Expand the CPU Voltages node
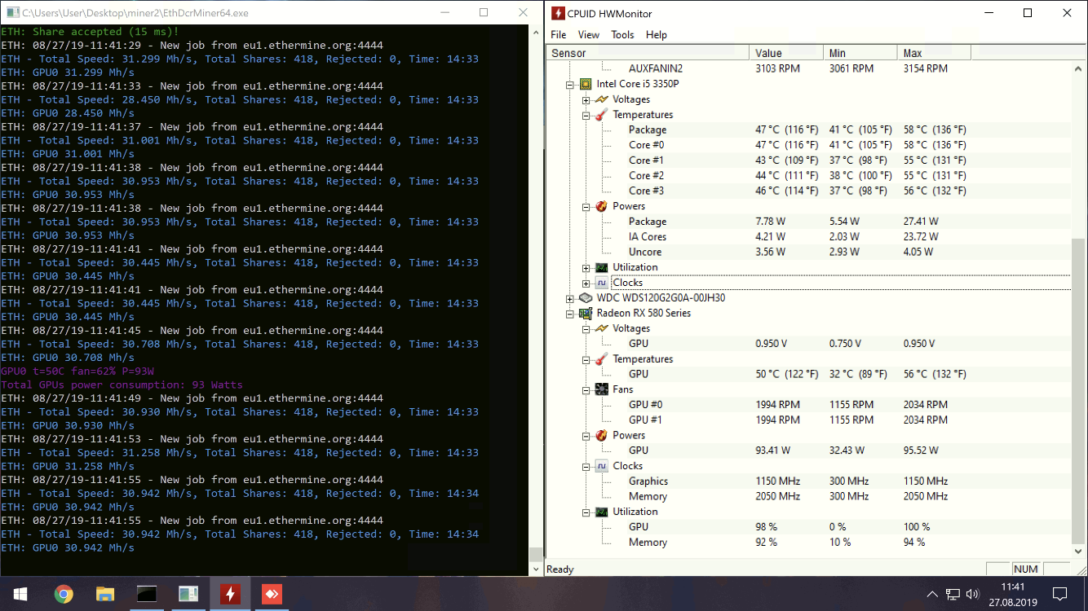This screenshot has width=1088, height=611. 586,99
